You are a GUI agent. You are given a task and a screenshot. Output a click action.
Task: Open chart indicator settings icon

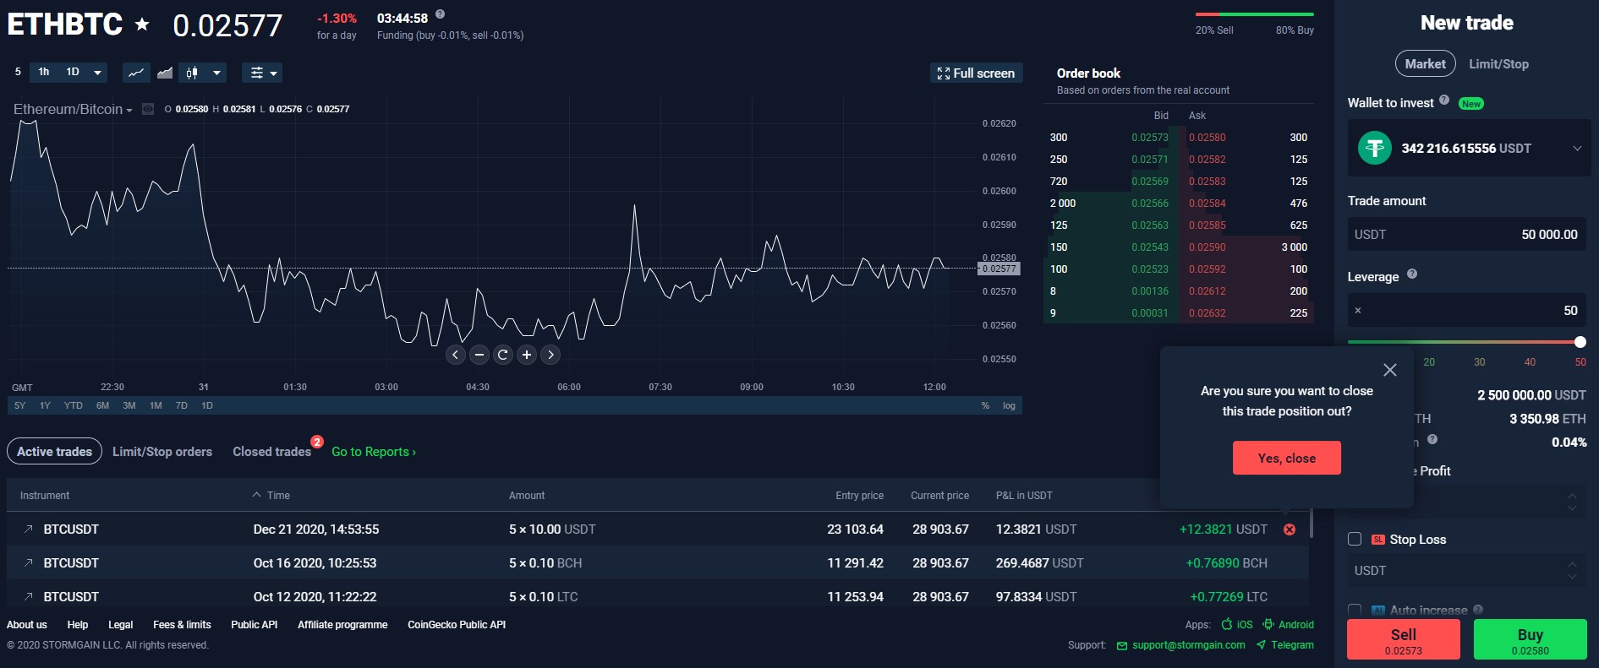[257, 73]
